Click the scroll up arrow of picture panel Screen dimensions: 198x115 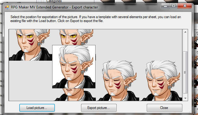tap(185, 32)
